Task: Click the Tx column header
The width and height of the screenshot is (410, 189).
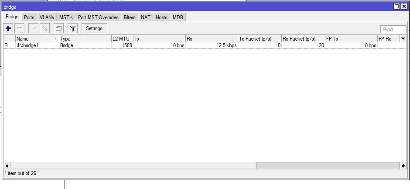Action: (160, 39)
